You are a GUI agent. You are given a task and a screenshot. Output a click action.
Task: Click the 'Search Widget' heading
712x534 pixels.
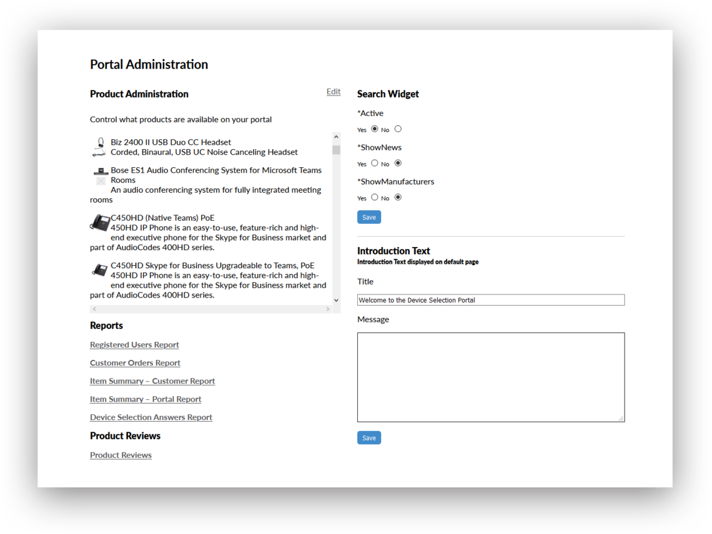(388, 94)
